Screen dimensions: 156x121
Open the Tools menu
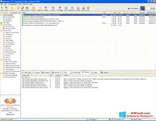click(20, 4)
